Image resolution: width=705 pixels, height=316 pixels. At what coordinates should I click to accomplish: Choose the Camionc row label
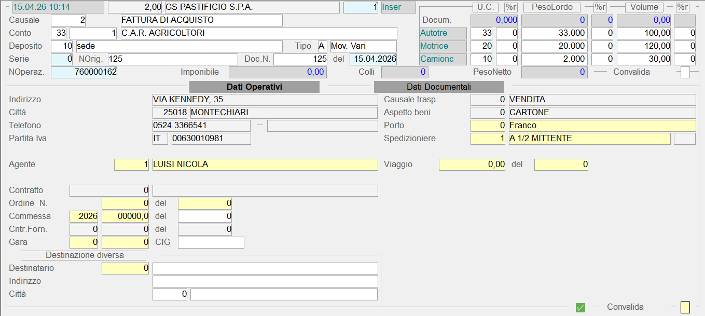(443, 59)
